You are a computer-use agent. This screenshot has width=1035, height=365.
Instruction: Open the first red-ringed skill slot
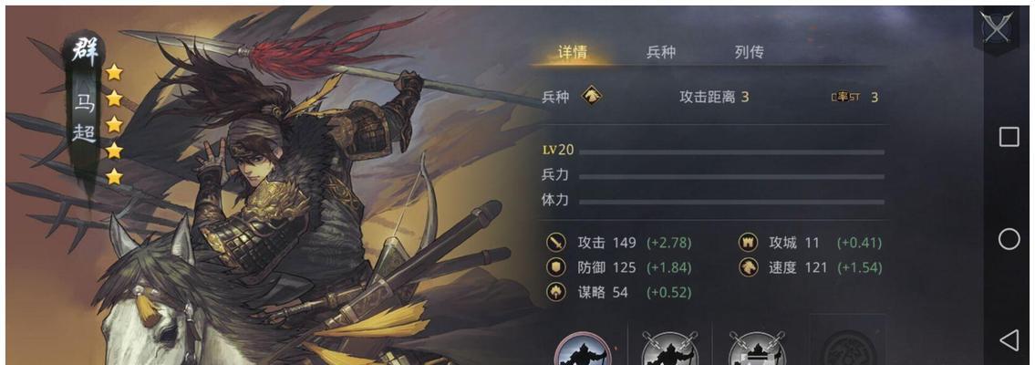[582, 349]
